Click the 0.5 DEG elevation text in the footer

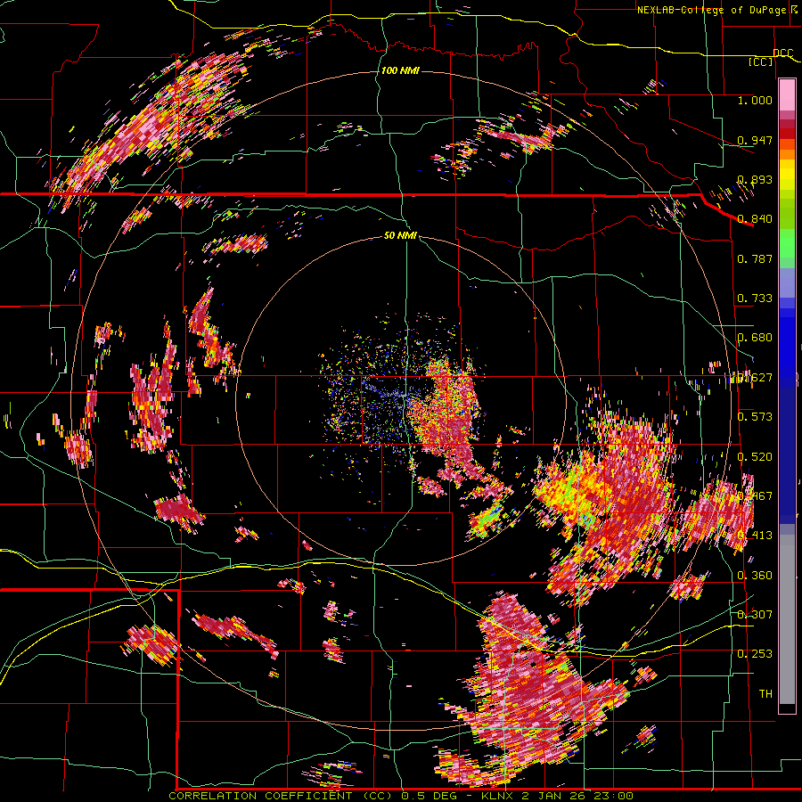point(430,796)
